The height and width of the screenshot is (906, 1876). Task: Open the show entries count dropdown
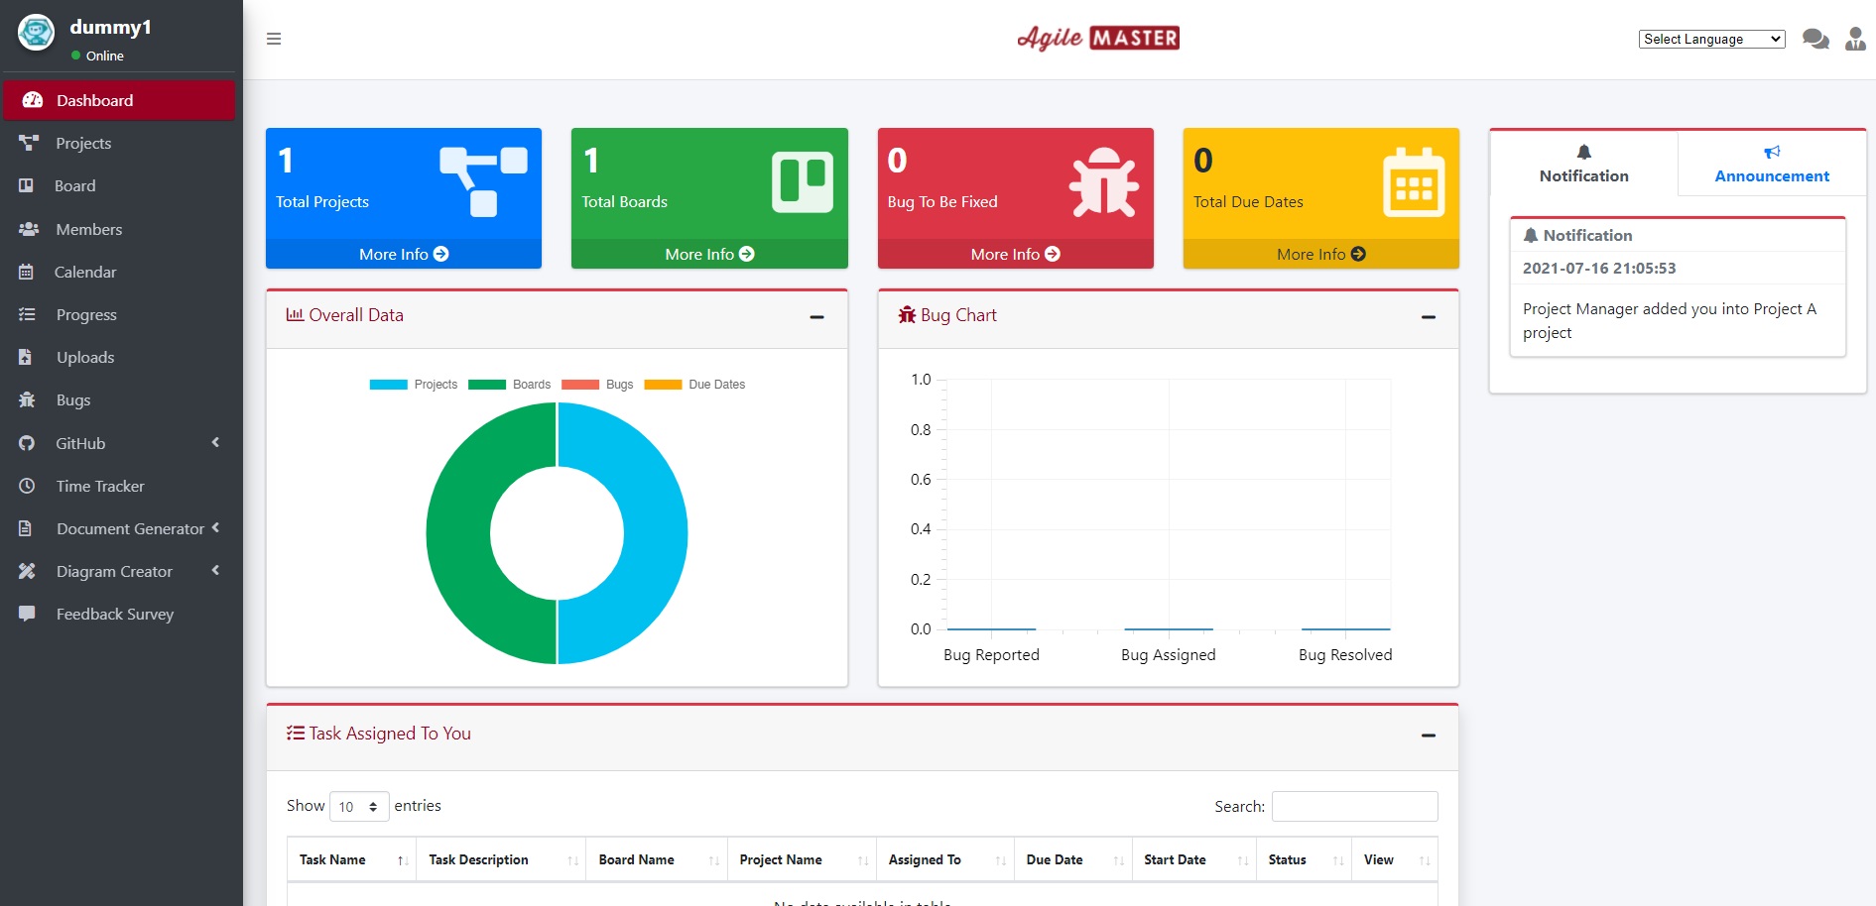pos(359,806)
